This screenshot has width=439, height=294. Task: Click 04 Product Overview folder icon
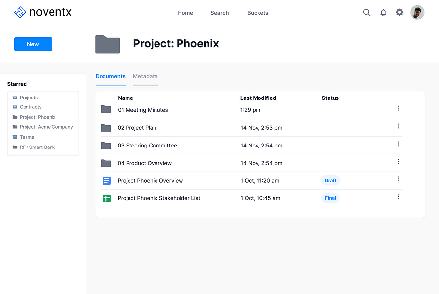(106, 163)
